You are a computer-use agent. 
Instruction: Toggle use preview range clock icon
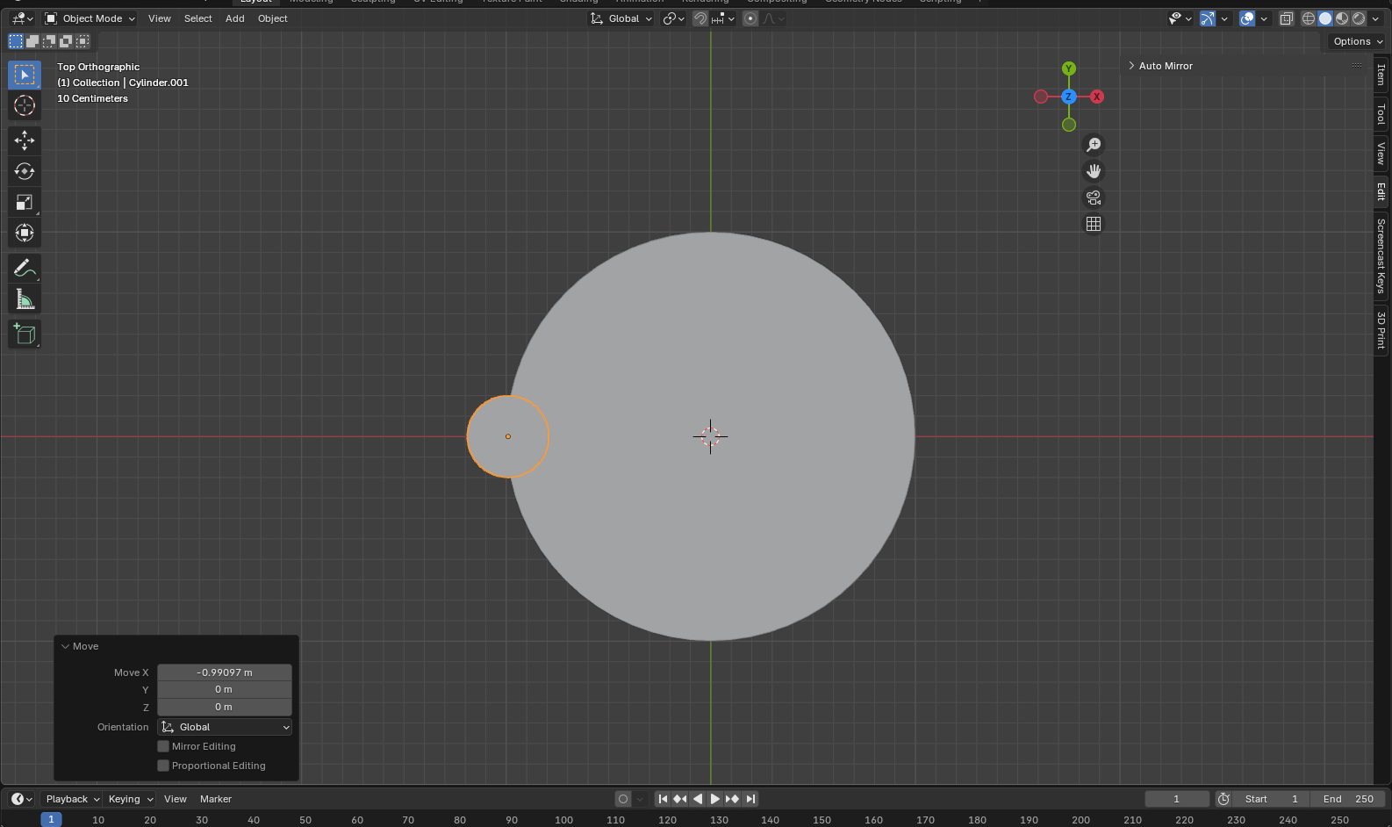[x=1223, y=799]
